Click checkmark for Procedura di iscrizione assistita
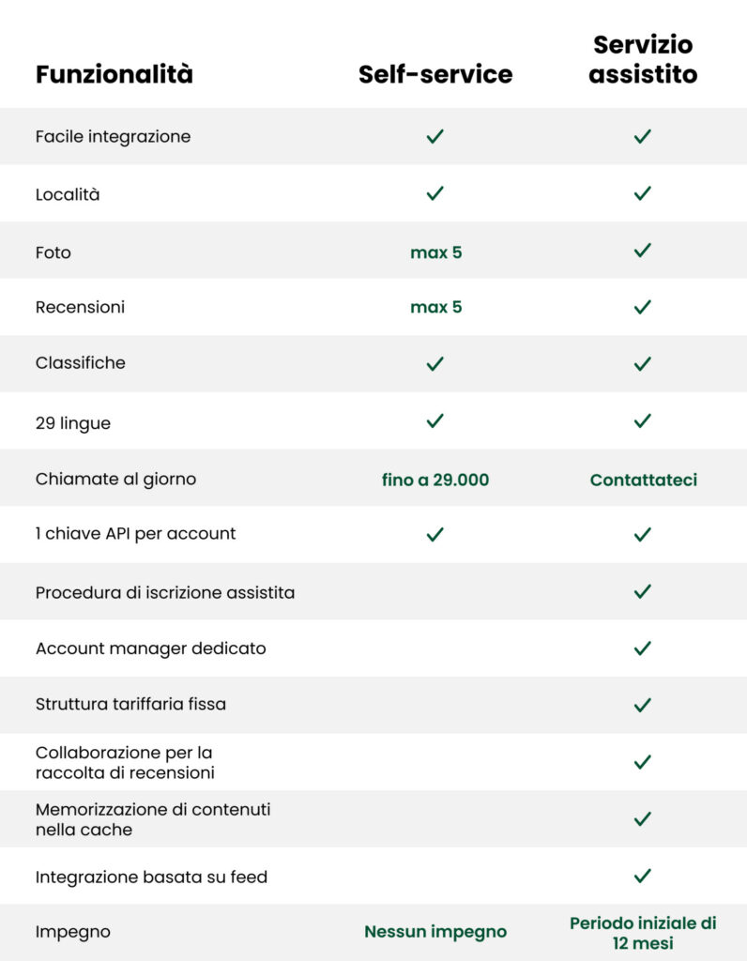Viewport: 747px width, 961px height. click(x=642, y=591)
